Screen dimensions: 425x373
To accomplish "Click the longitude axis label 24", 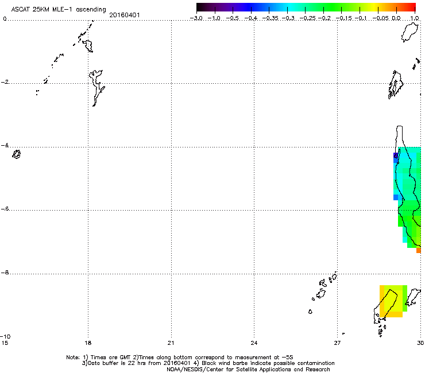I will pyautogui.click(x=254, y=343).
